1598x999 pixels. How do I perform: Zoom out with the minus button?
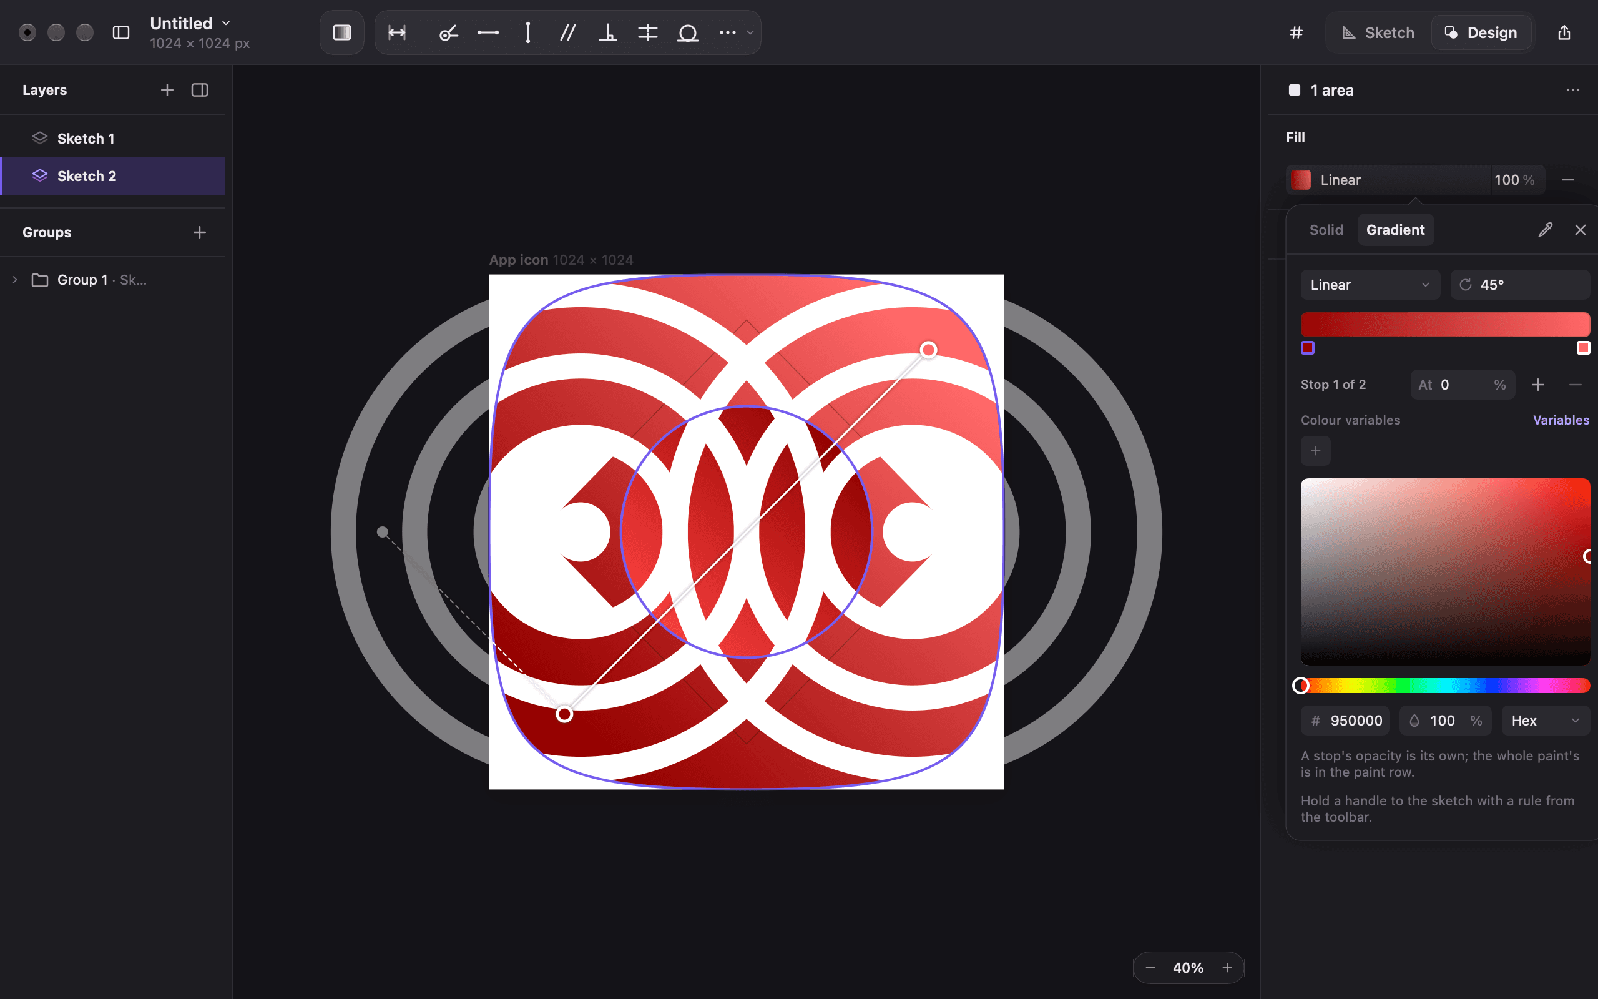point(1150,967)
